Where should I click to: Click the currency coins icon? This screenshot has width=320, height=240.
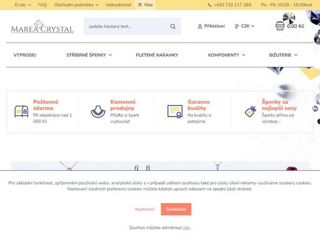(x=237, y=26)
